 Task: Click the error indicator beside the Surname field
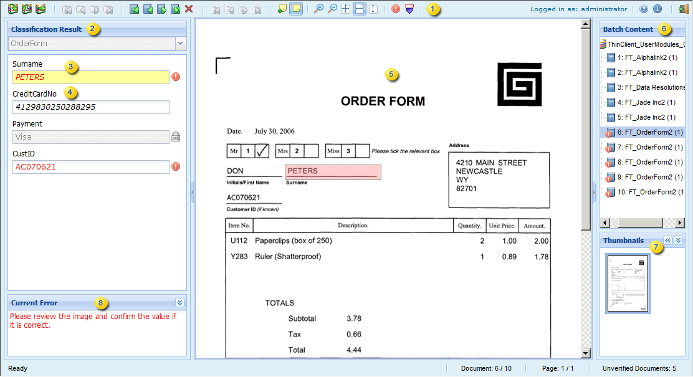click(x=176, y=77)
